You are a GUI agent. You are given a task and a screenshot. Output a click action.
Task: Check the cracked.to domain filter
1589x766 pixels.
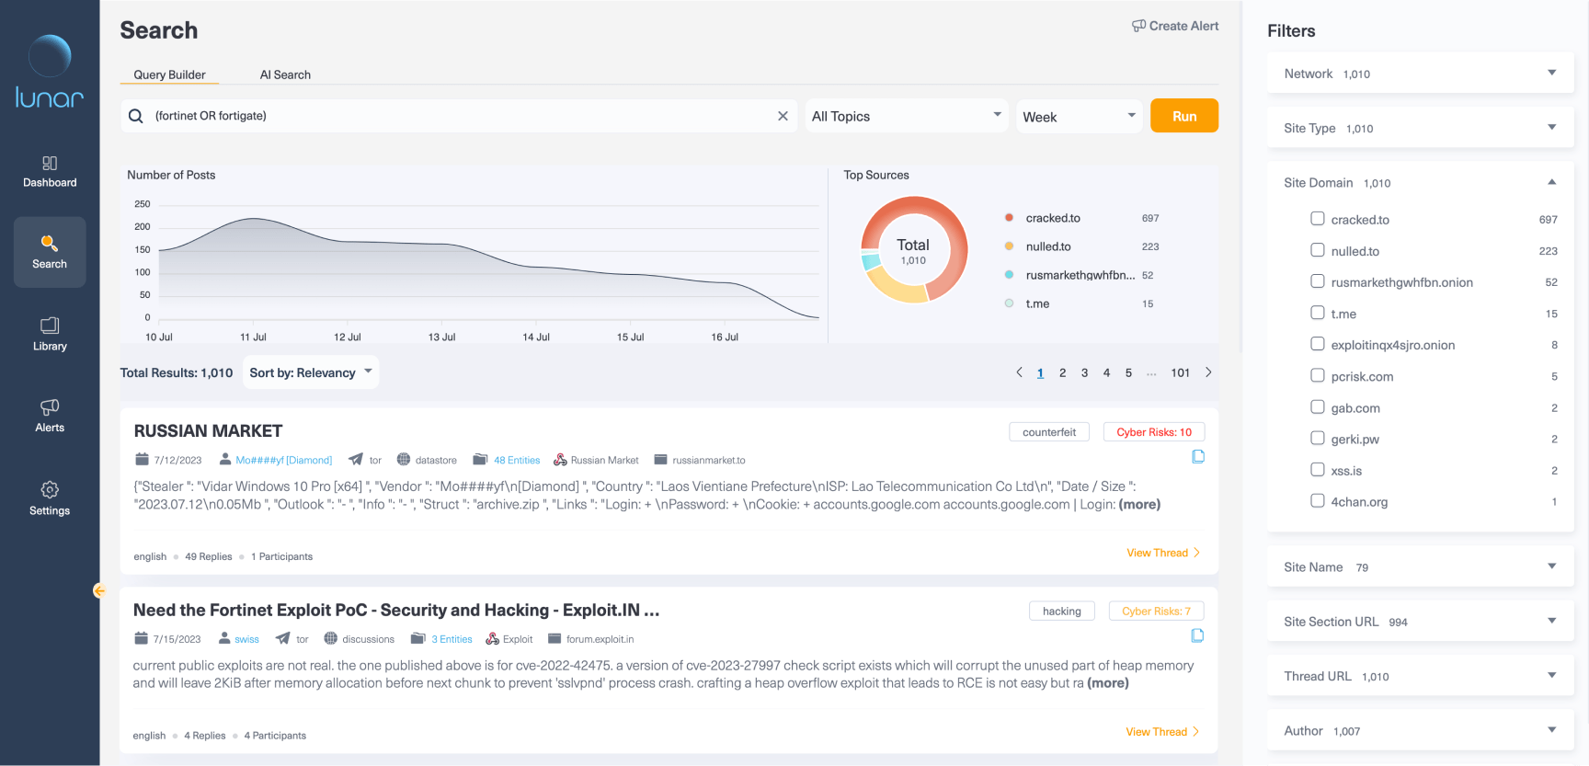(1318, 219)
